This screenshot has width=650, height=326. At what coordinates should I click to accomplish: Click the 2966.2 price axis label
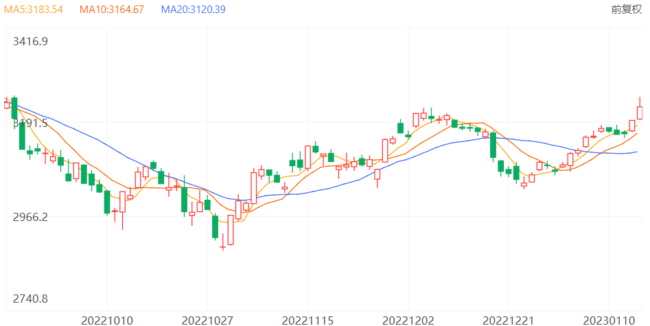point(30,217)
